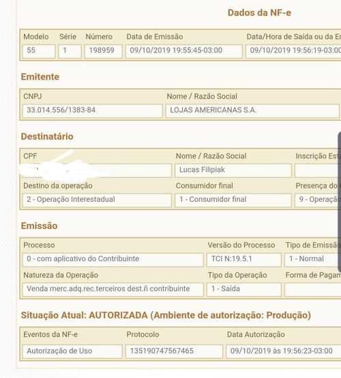341x378 pixels.
Task: Select the Data de Emissão field
Action: [184, 51]
